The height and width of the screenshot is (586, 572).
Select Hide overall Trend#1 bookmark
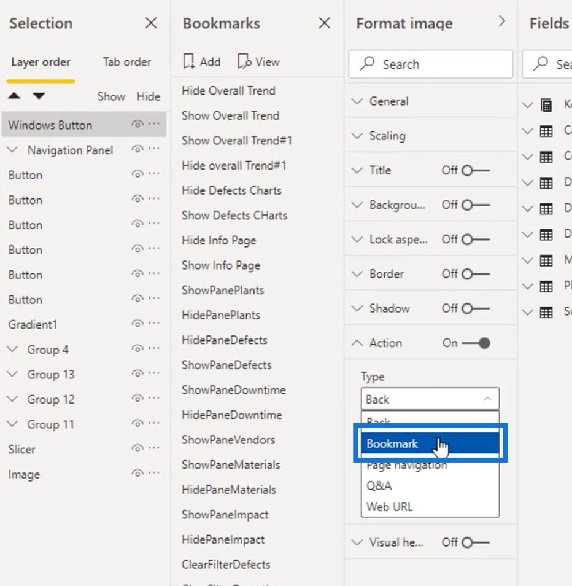[x=234, y=165]
